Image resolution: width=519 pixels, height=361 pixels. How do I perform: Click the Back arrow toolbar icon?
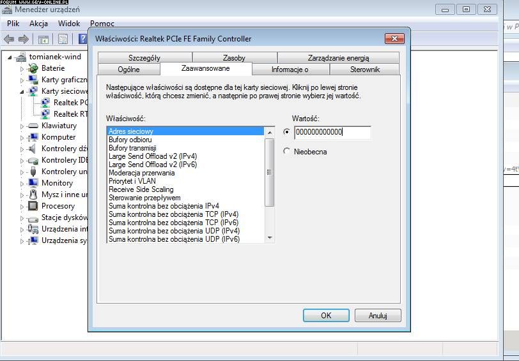[9, 40]
